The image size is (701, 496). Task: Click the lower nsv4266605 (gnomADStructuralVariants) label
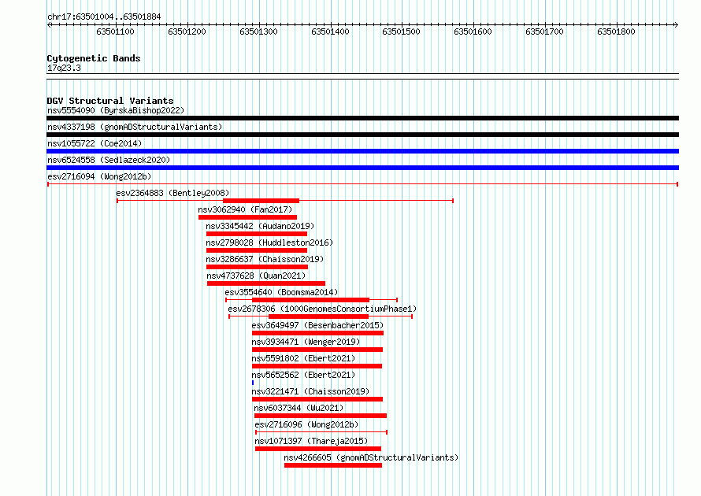coord(371,457)
